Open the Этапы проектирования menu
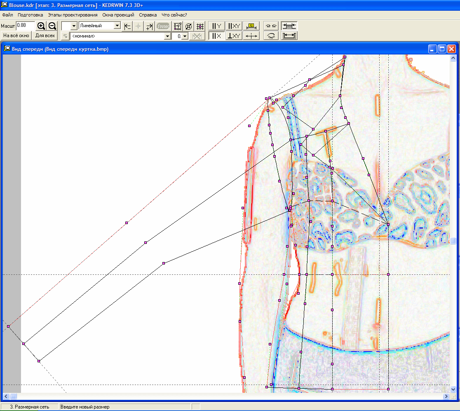The height and width of the screenshot is (411, 460). (x=73, y=14)
